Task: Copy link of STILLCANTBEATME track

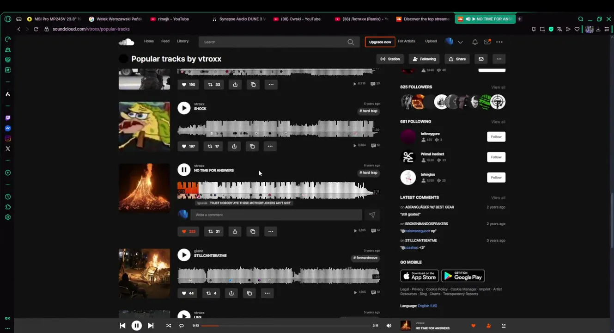Action: tap(249, 293)
